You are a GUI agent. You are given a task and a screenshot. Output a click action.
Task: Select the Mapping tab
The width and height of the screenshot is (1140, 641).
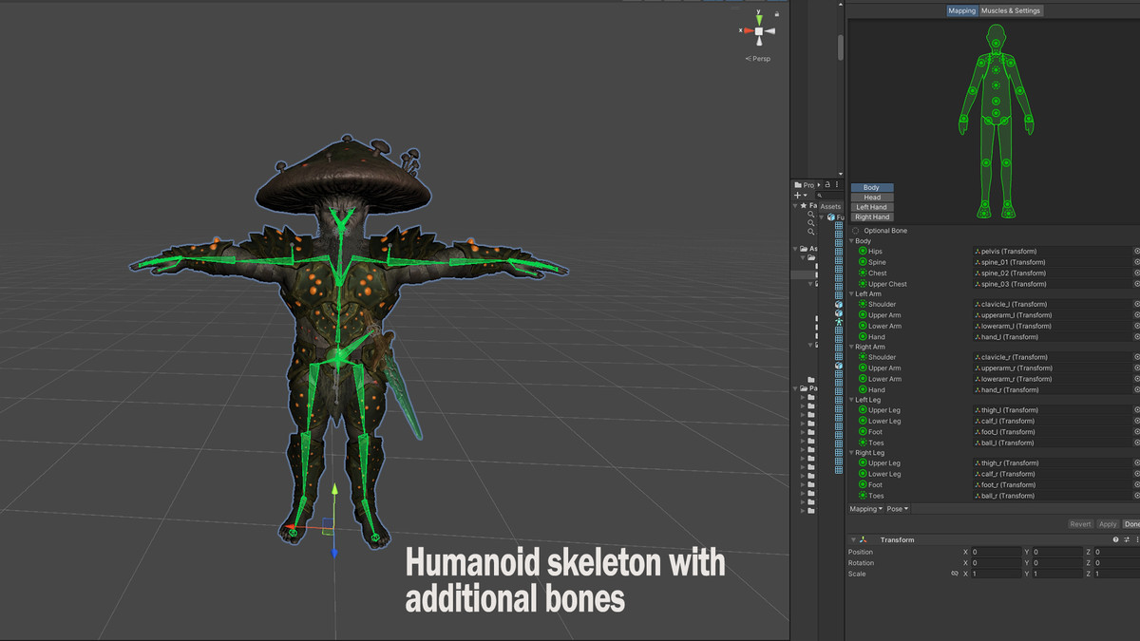pos(962,10)
